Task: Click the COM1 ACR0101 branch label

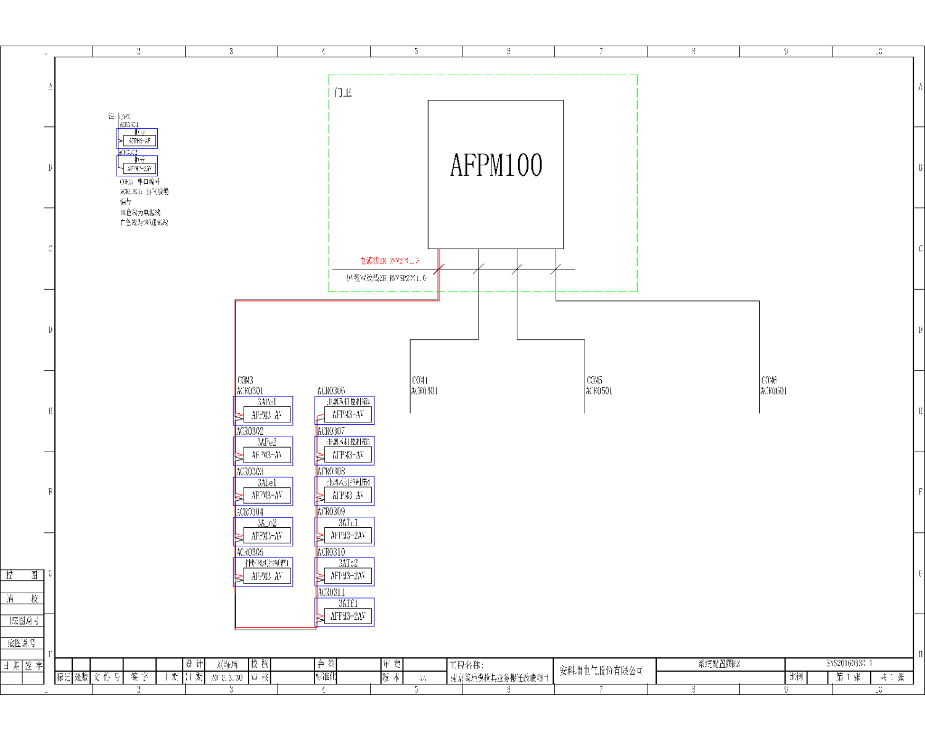Action: [424, 386]
